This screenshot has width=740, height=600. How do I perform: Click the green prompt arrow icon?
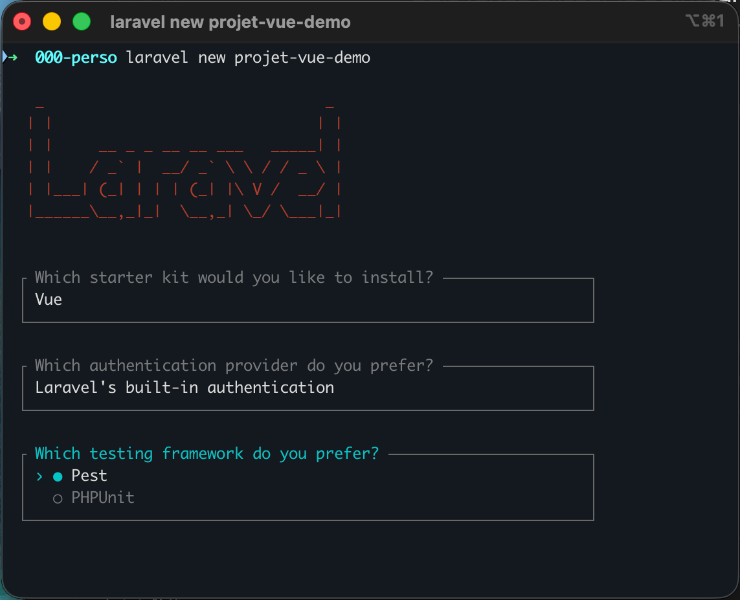pyautogui.click(x=11, y=57)
